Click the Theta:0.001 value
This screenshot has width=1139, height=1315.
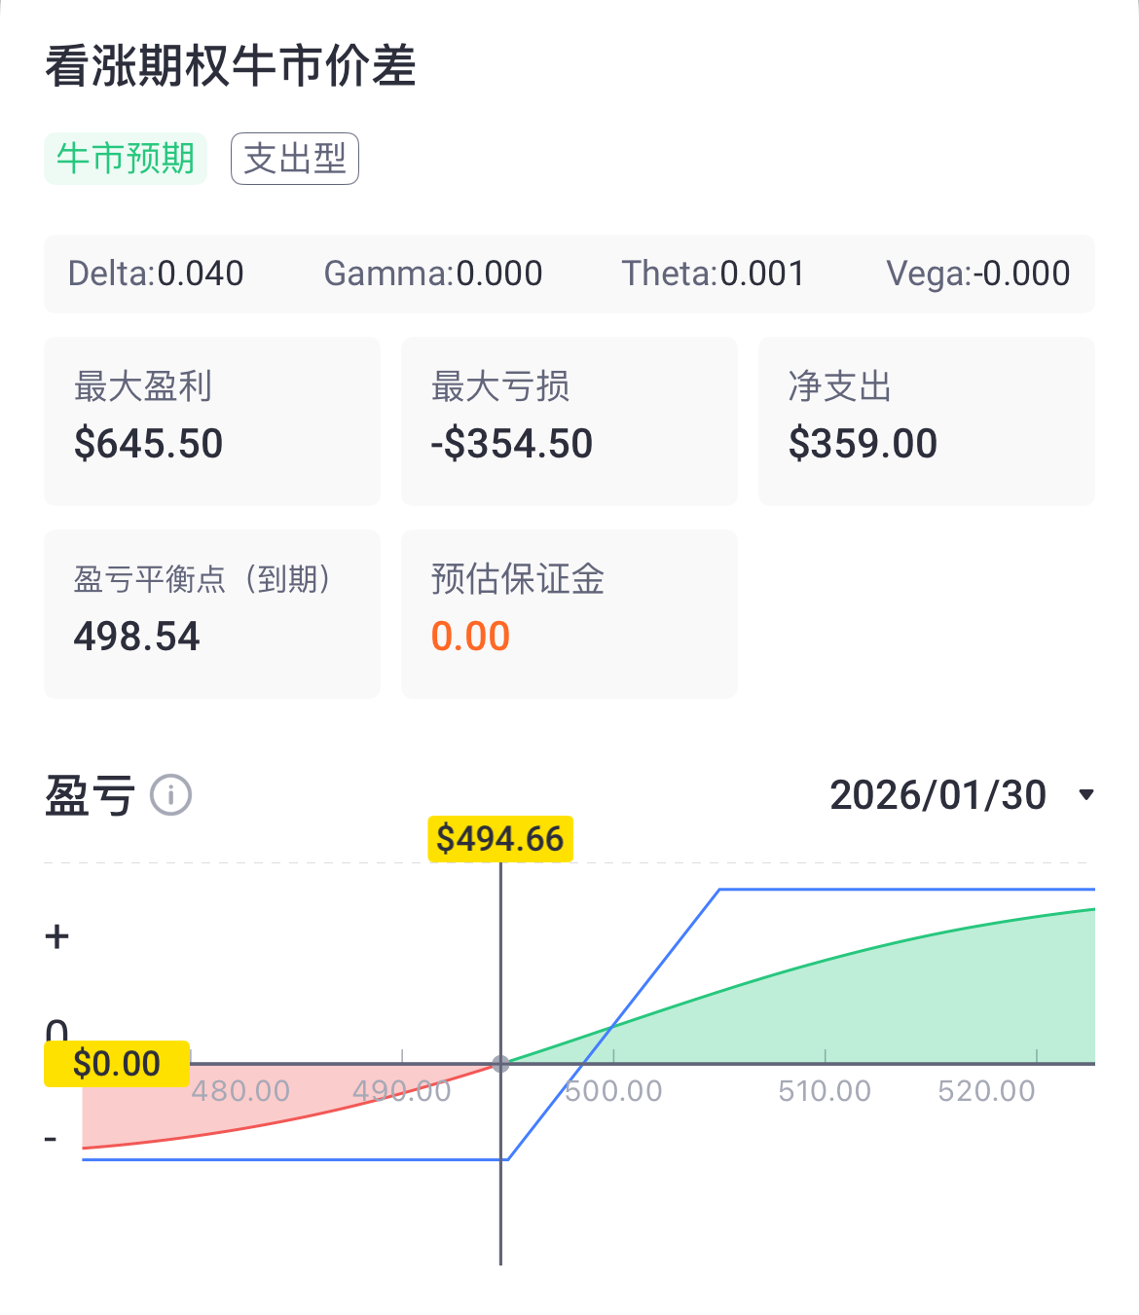point(713,274)
